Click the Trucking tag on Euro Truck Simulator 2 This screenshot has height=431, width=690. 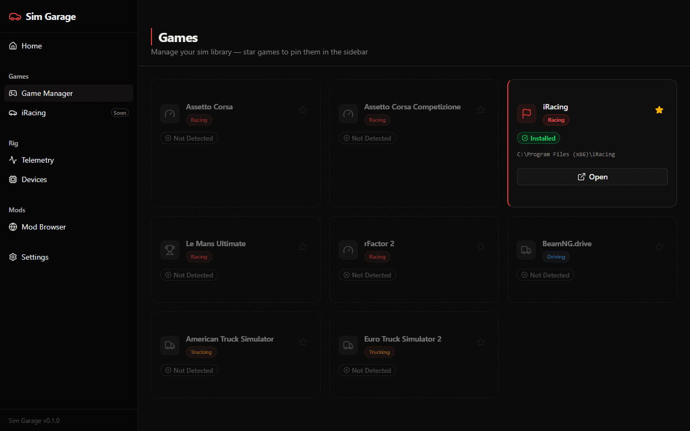point(379,352)
